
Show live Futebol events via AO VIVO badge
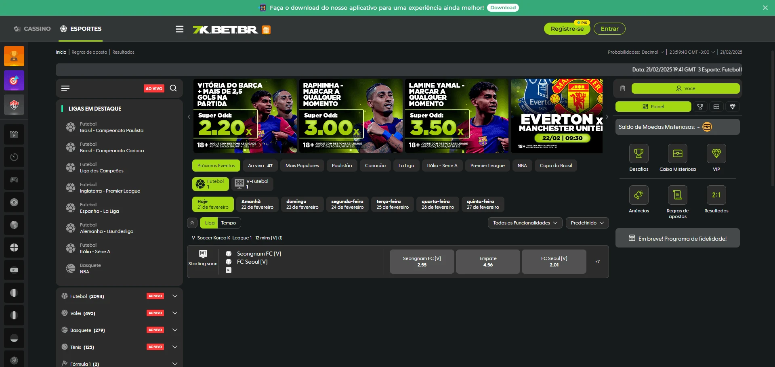pos(155,296)
